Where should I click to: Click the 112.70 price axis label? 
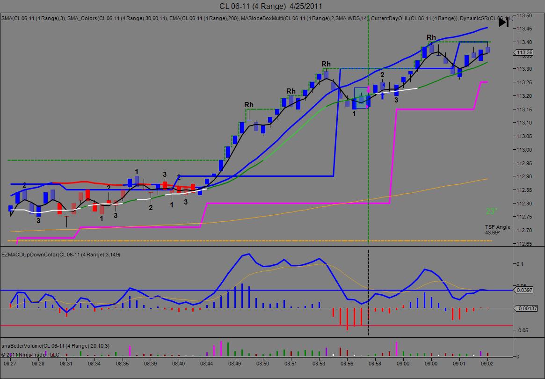(x=524, y=230)
